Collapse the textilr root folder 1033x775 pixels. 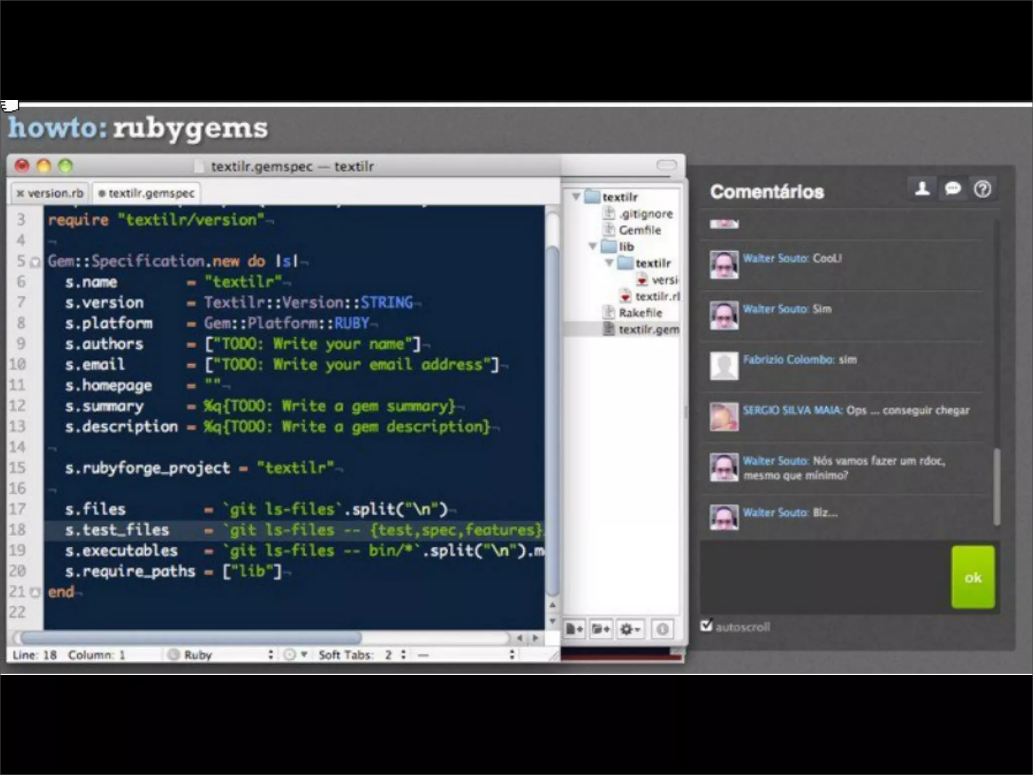pyautogui.click(x=576, y=197)
